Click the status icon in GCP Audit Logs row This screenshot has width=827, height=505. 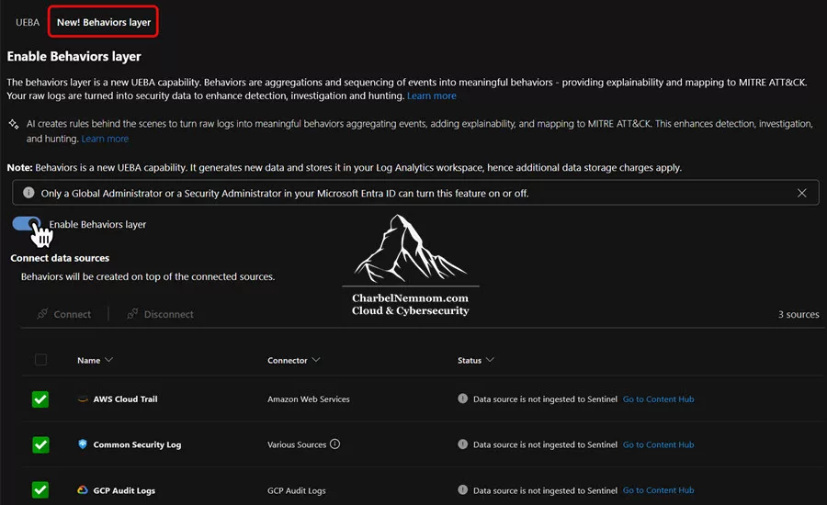(462, 489)
